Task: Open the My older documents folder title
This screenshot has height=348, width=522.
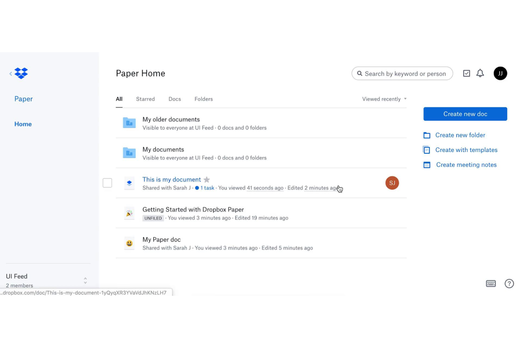Action: 171,120
